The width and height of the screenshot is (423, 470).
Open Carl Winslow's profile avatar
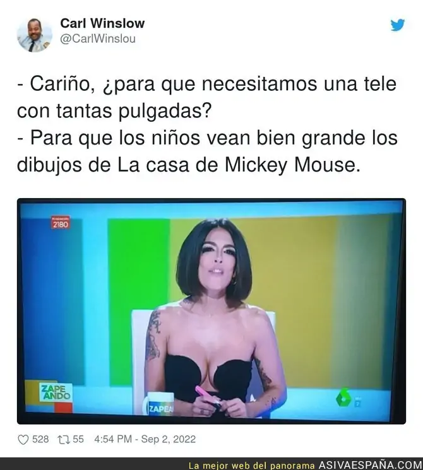[x=35, y=35]
